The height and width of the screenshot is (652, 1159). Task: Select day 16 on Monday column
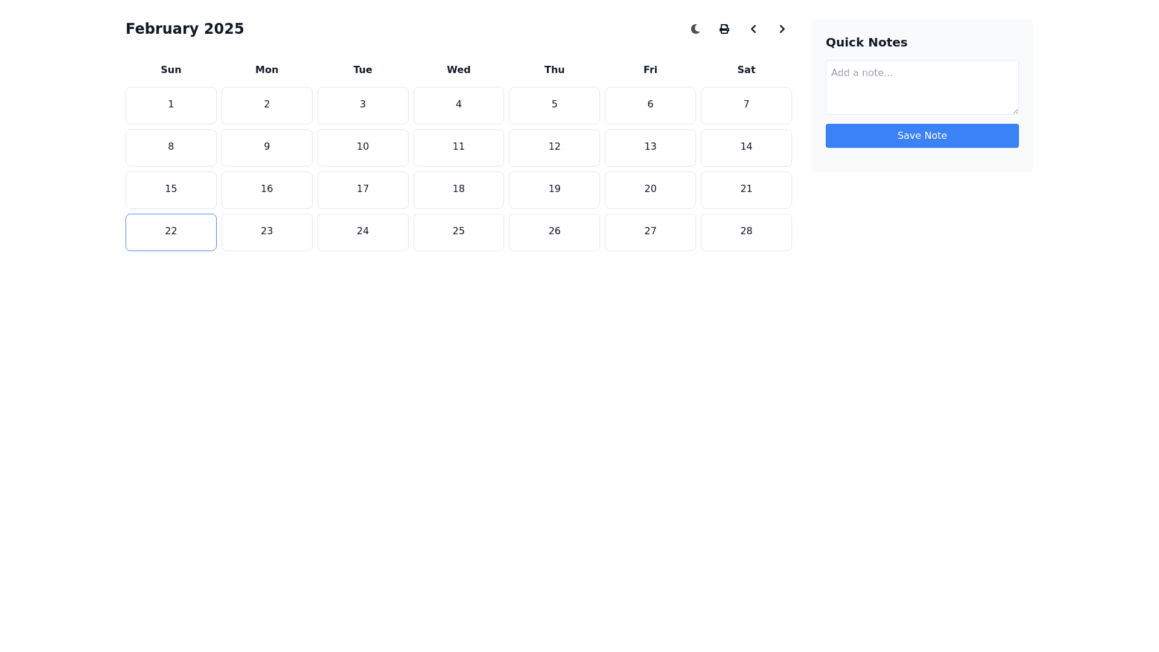267,190
